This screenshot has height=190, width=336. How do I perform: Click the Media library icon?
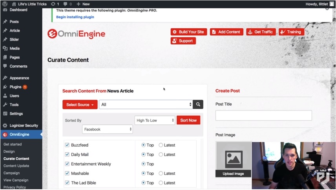(5, 48)
